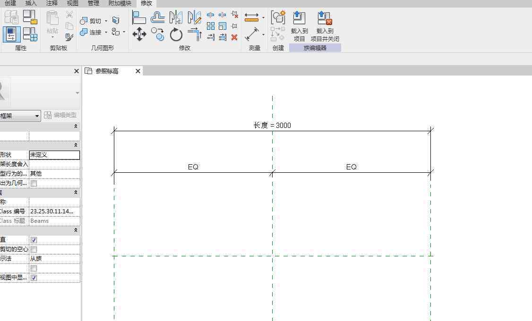Uncheck the 直 checkbox
This screenshot has width=532, height=321.
pyautogui.click(x=34, y=240)
